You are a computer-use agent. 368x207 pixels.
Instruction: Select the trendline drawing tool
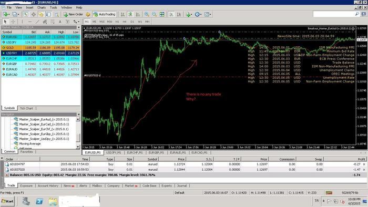pyautogui.click(x=37, y=22)
